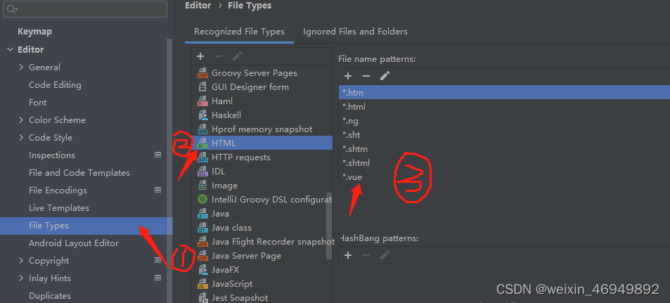
Task: Edit a HashBang pattern
Action: (x=385, y=256)
